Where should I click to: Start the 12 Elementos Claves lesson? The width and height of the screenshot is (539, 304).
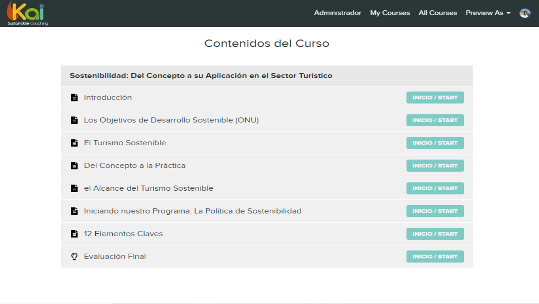click(x=435, y=234)
